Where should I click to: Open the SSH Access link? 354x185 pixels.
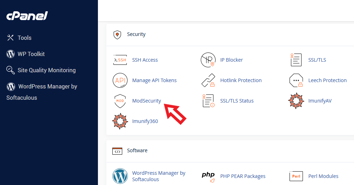pyautogui.click(x=145, y=60)
